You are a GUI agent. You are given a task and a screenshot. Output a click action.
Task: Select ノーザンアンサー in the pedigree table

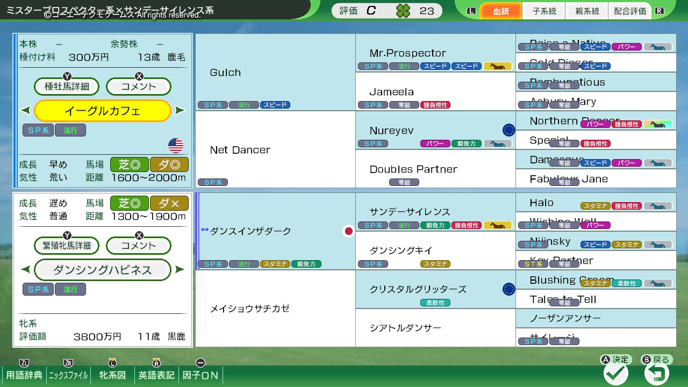pos(596,318)
